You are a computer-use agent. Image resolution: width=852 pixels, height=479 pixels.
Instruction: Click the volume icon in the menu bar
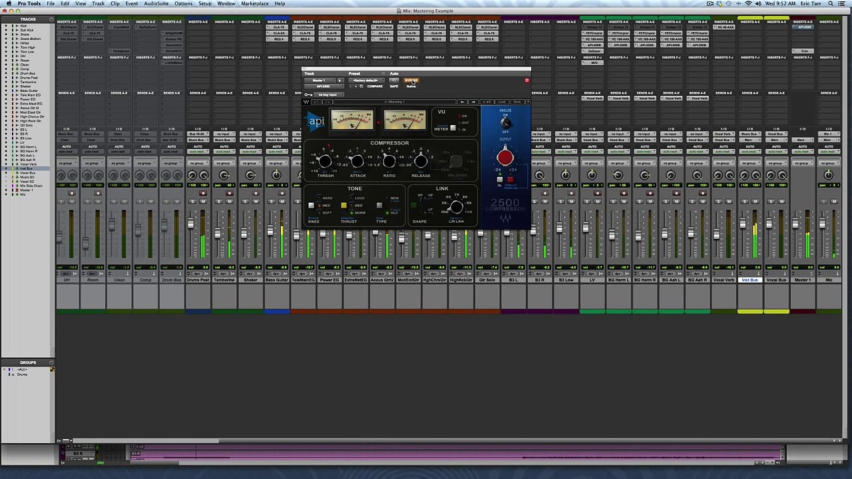(758, 4)
